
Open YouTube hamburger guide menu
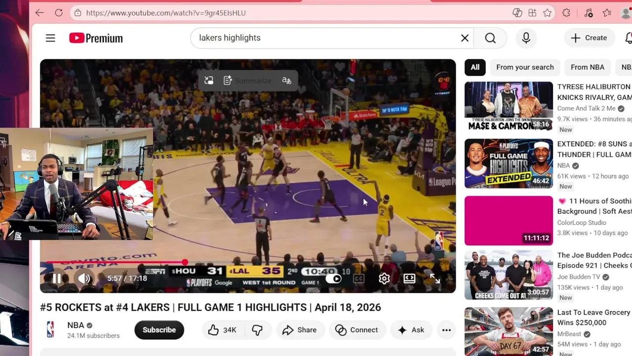click(x=50, y=38)
